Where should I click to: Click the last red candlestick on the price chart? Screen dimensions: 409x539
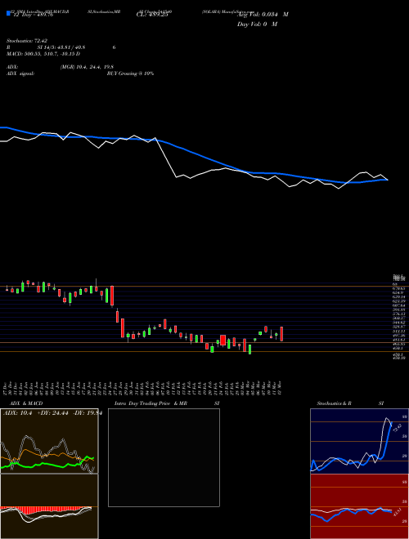pos(281,334)
